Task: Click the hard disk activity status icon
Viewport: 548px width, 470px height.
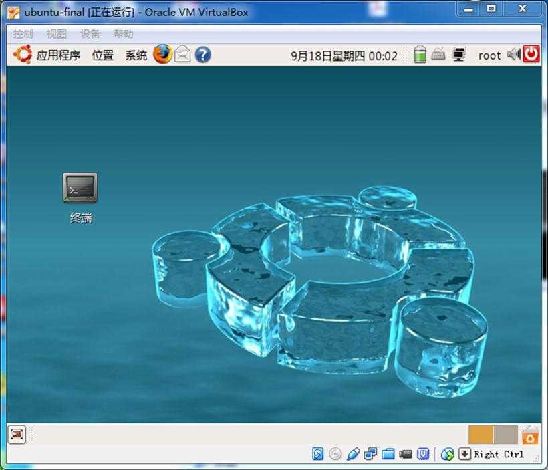Action: tap(317, 454)
